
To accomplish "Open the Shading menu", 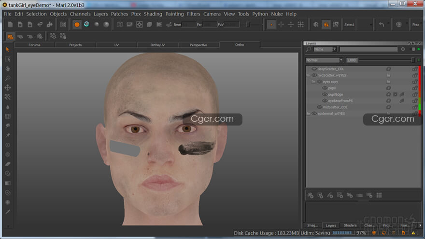I will pos(153,14).
